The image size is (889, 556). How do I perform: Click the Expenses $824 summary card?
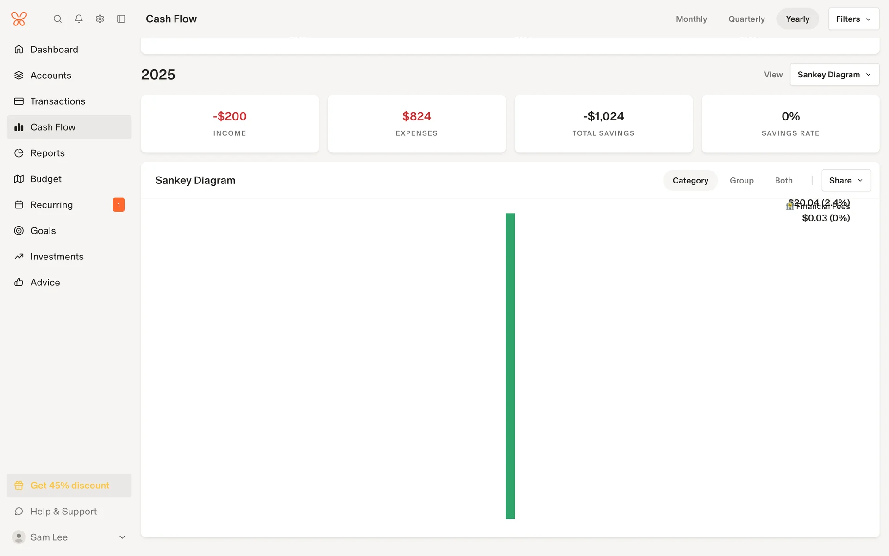pos(416,124)
